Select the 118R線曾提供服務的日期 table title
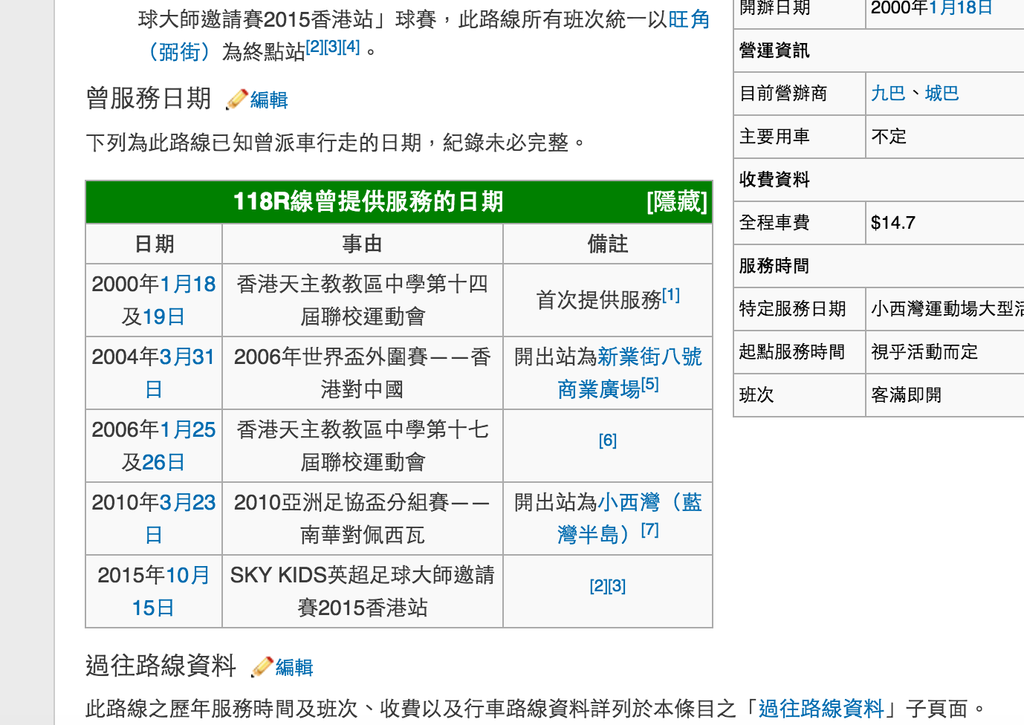 368,201
